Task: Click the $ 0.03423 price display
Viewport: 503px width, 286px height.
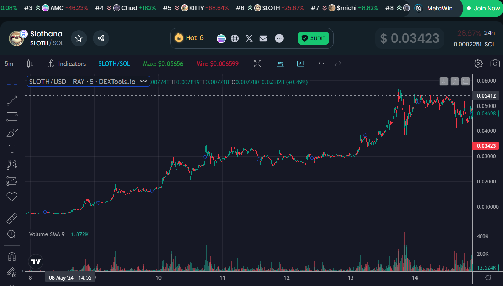Action: point(410,38)
